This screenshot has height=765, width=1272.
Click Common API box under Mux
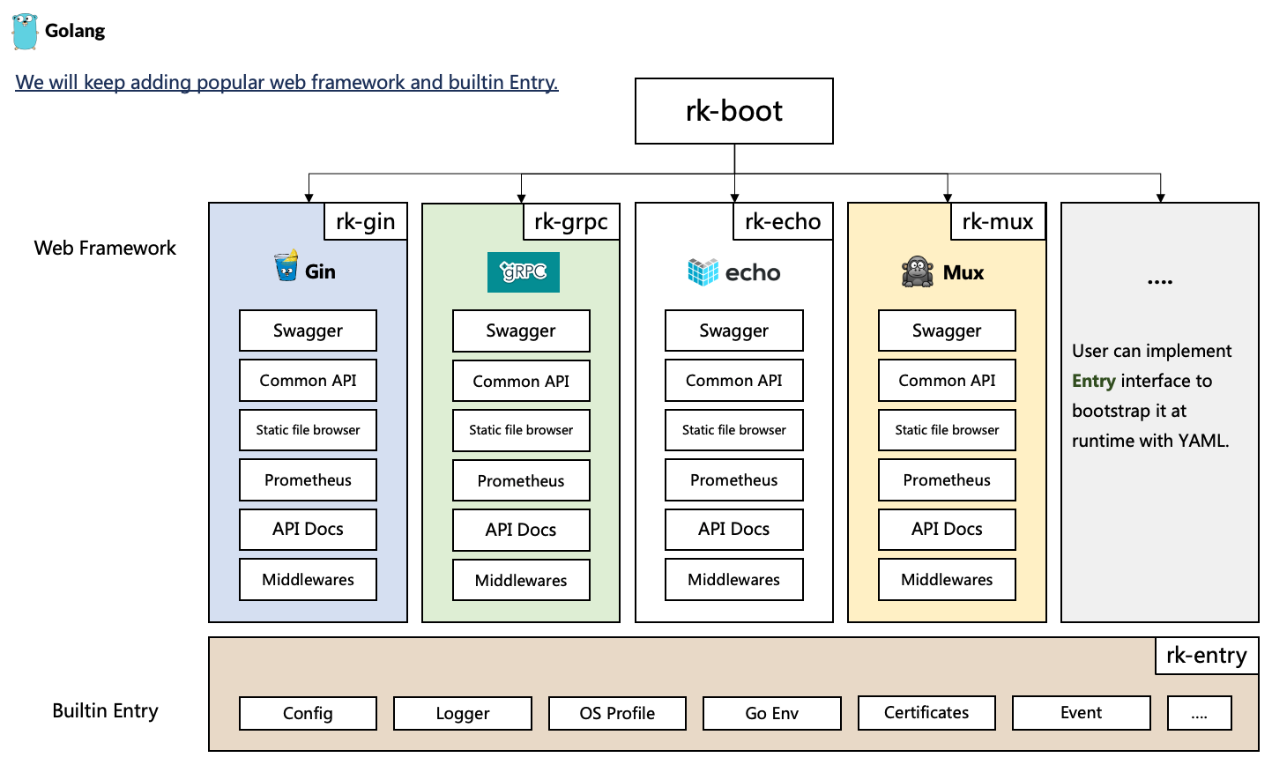click(947, 381)
